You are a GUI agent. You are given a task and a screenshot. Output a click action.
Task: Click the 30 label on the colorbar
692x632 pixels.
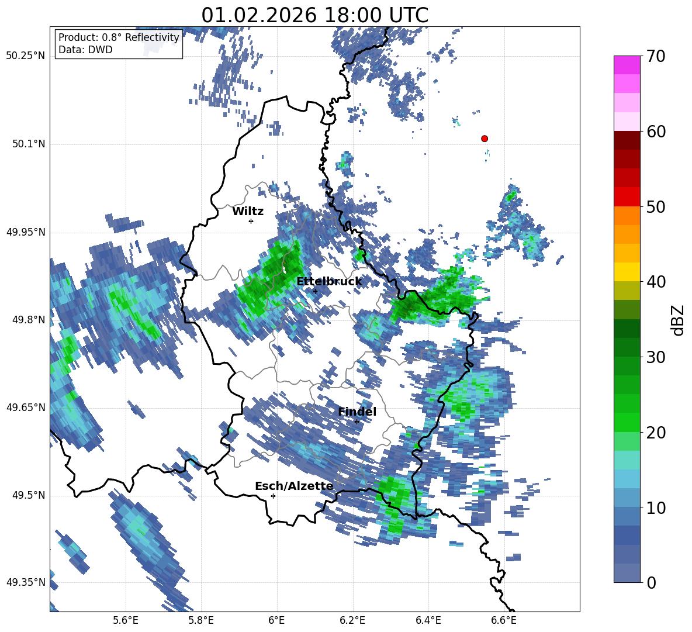click(655, 357)
